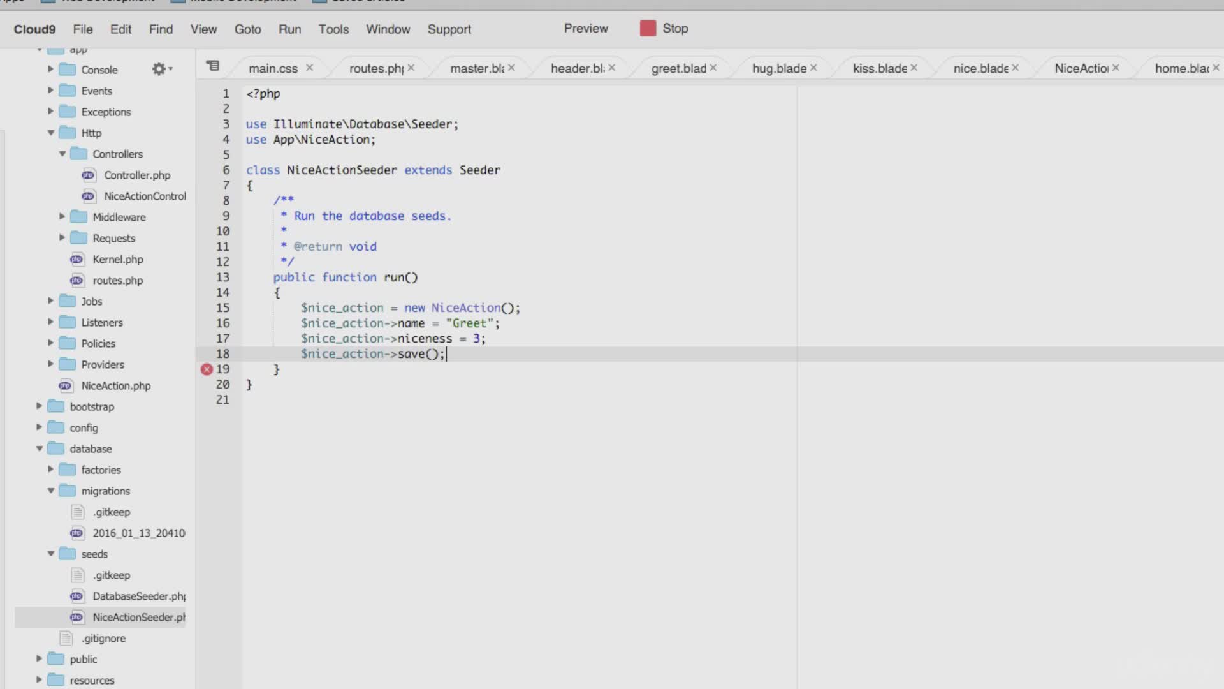Image resolution: width=1224 pixels, height=689 pixels.
Task: Click the migrations .gitkeep file icon
Action: point(77,512)
